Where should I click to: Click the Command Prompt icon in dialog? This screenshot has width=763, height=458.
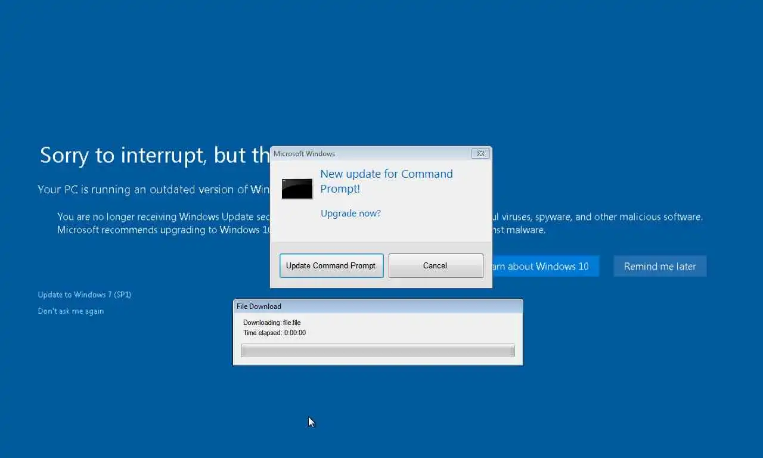[x=297, y=189]
